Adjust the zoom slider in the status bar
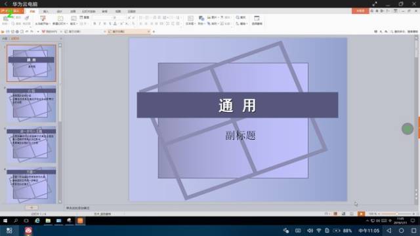This screenshot has width=420, height=236. 396,214
